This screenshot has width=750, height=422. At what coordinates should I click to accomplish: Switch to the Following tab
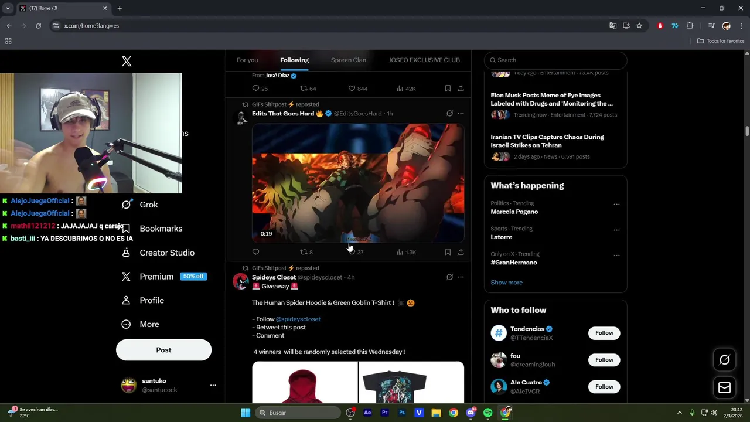[294, 60]
